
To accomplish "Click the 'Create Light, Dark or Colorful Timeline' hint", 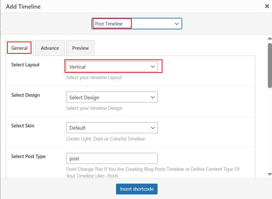I will (x=105, y=139).
